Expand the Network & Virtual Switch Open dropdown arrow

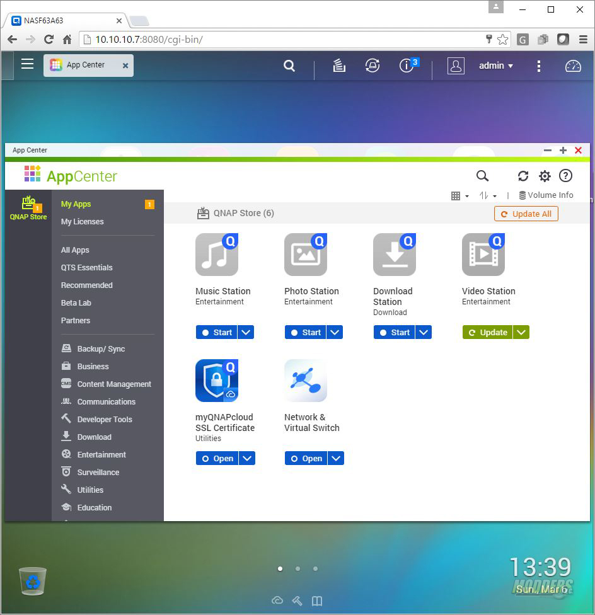click(x=336, y=458)
